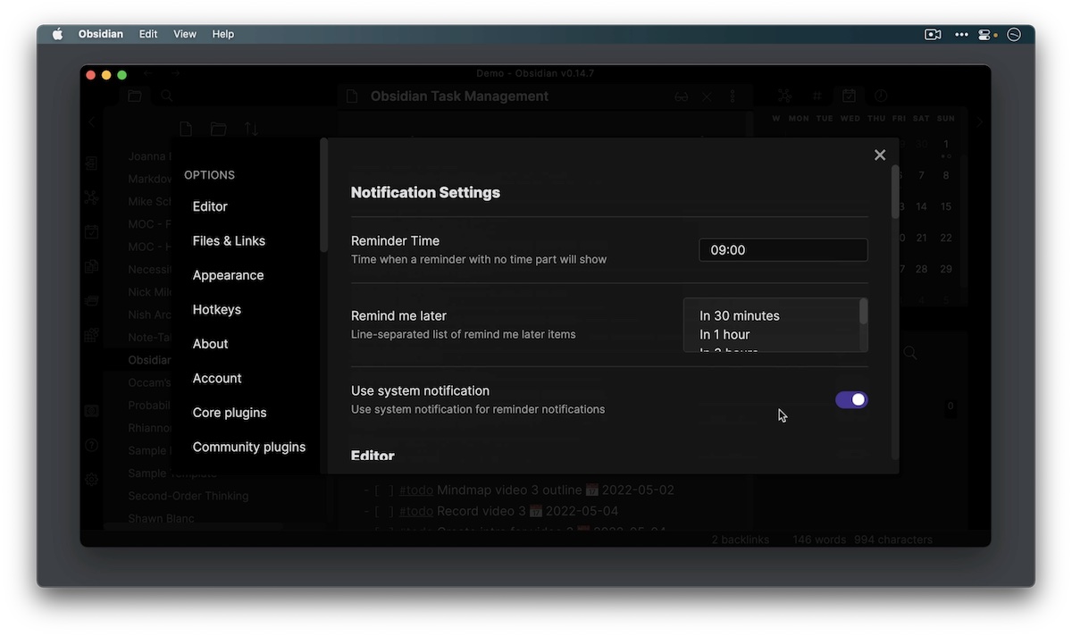Collapse the right sidebar with the arrow
Image resolution: width=1072 pixels, height=636 pixels.
click(x=980, y=121)
